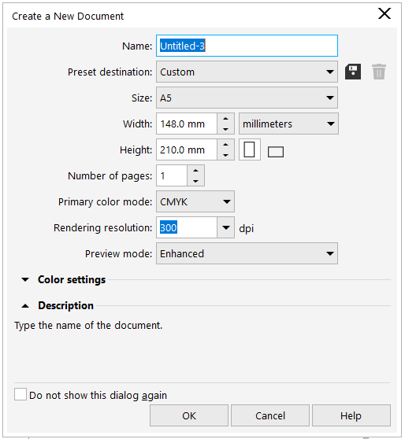
Task: Decrease height with the down arrow
Action: 225,155
